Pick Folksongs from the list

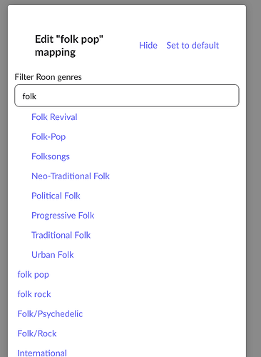[x=51, y=156]
